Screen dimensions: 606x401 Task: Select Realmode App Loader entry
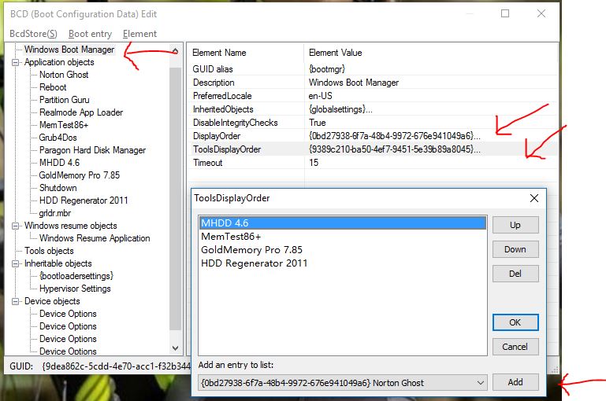pyautogui.click(x=81, y=112)
